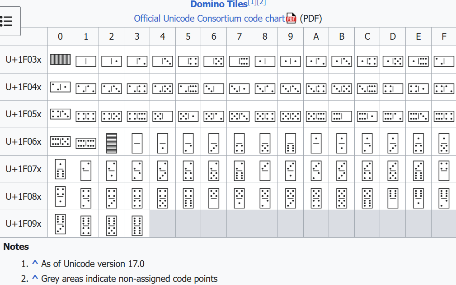This screenshot has width=456, height=285.
Task: Select the striped vertical domino back tile
Action: coord(111,142)
